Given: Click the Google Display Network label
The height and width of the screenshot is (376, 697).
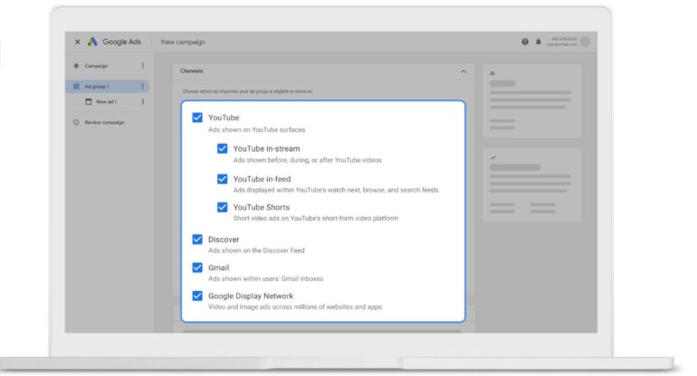Looking at the screenshot, I should coord(251,296).
